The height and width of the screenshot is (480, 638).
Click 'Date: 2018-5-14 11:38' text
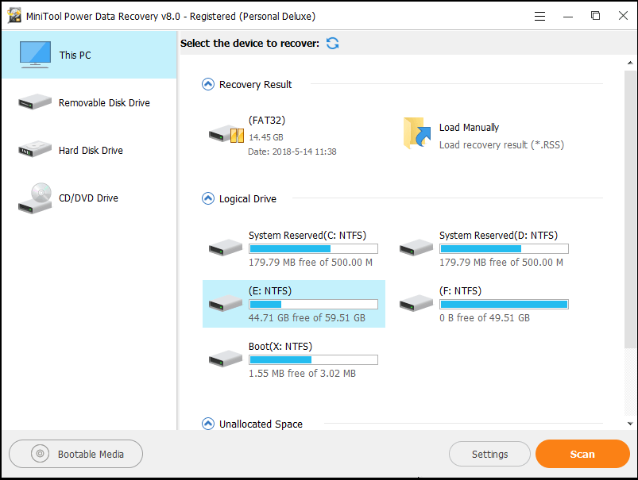[x=292, y=152]
